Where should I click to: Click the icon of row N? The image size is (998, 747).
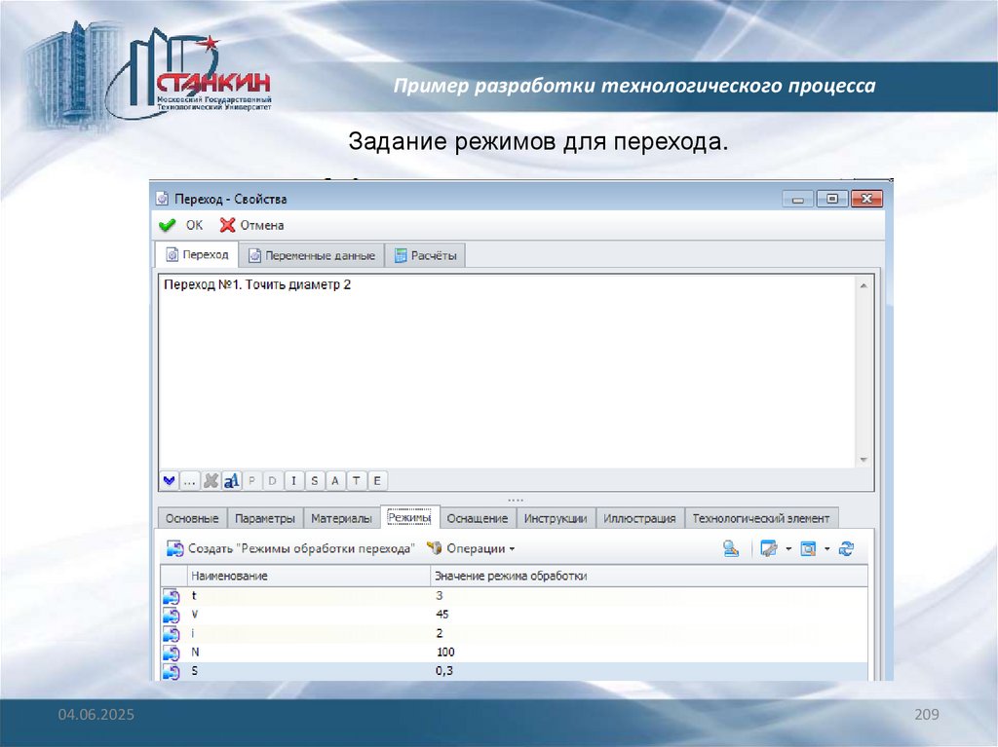172,653
